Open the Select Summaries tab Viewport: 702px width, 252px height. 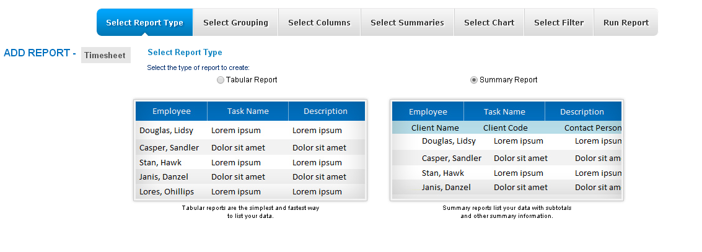408,22
